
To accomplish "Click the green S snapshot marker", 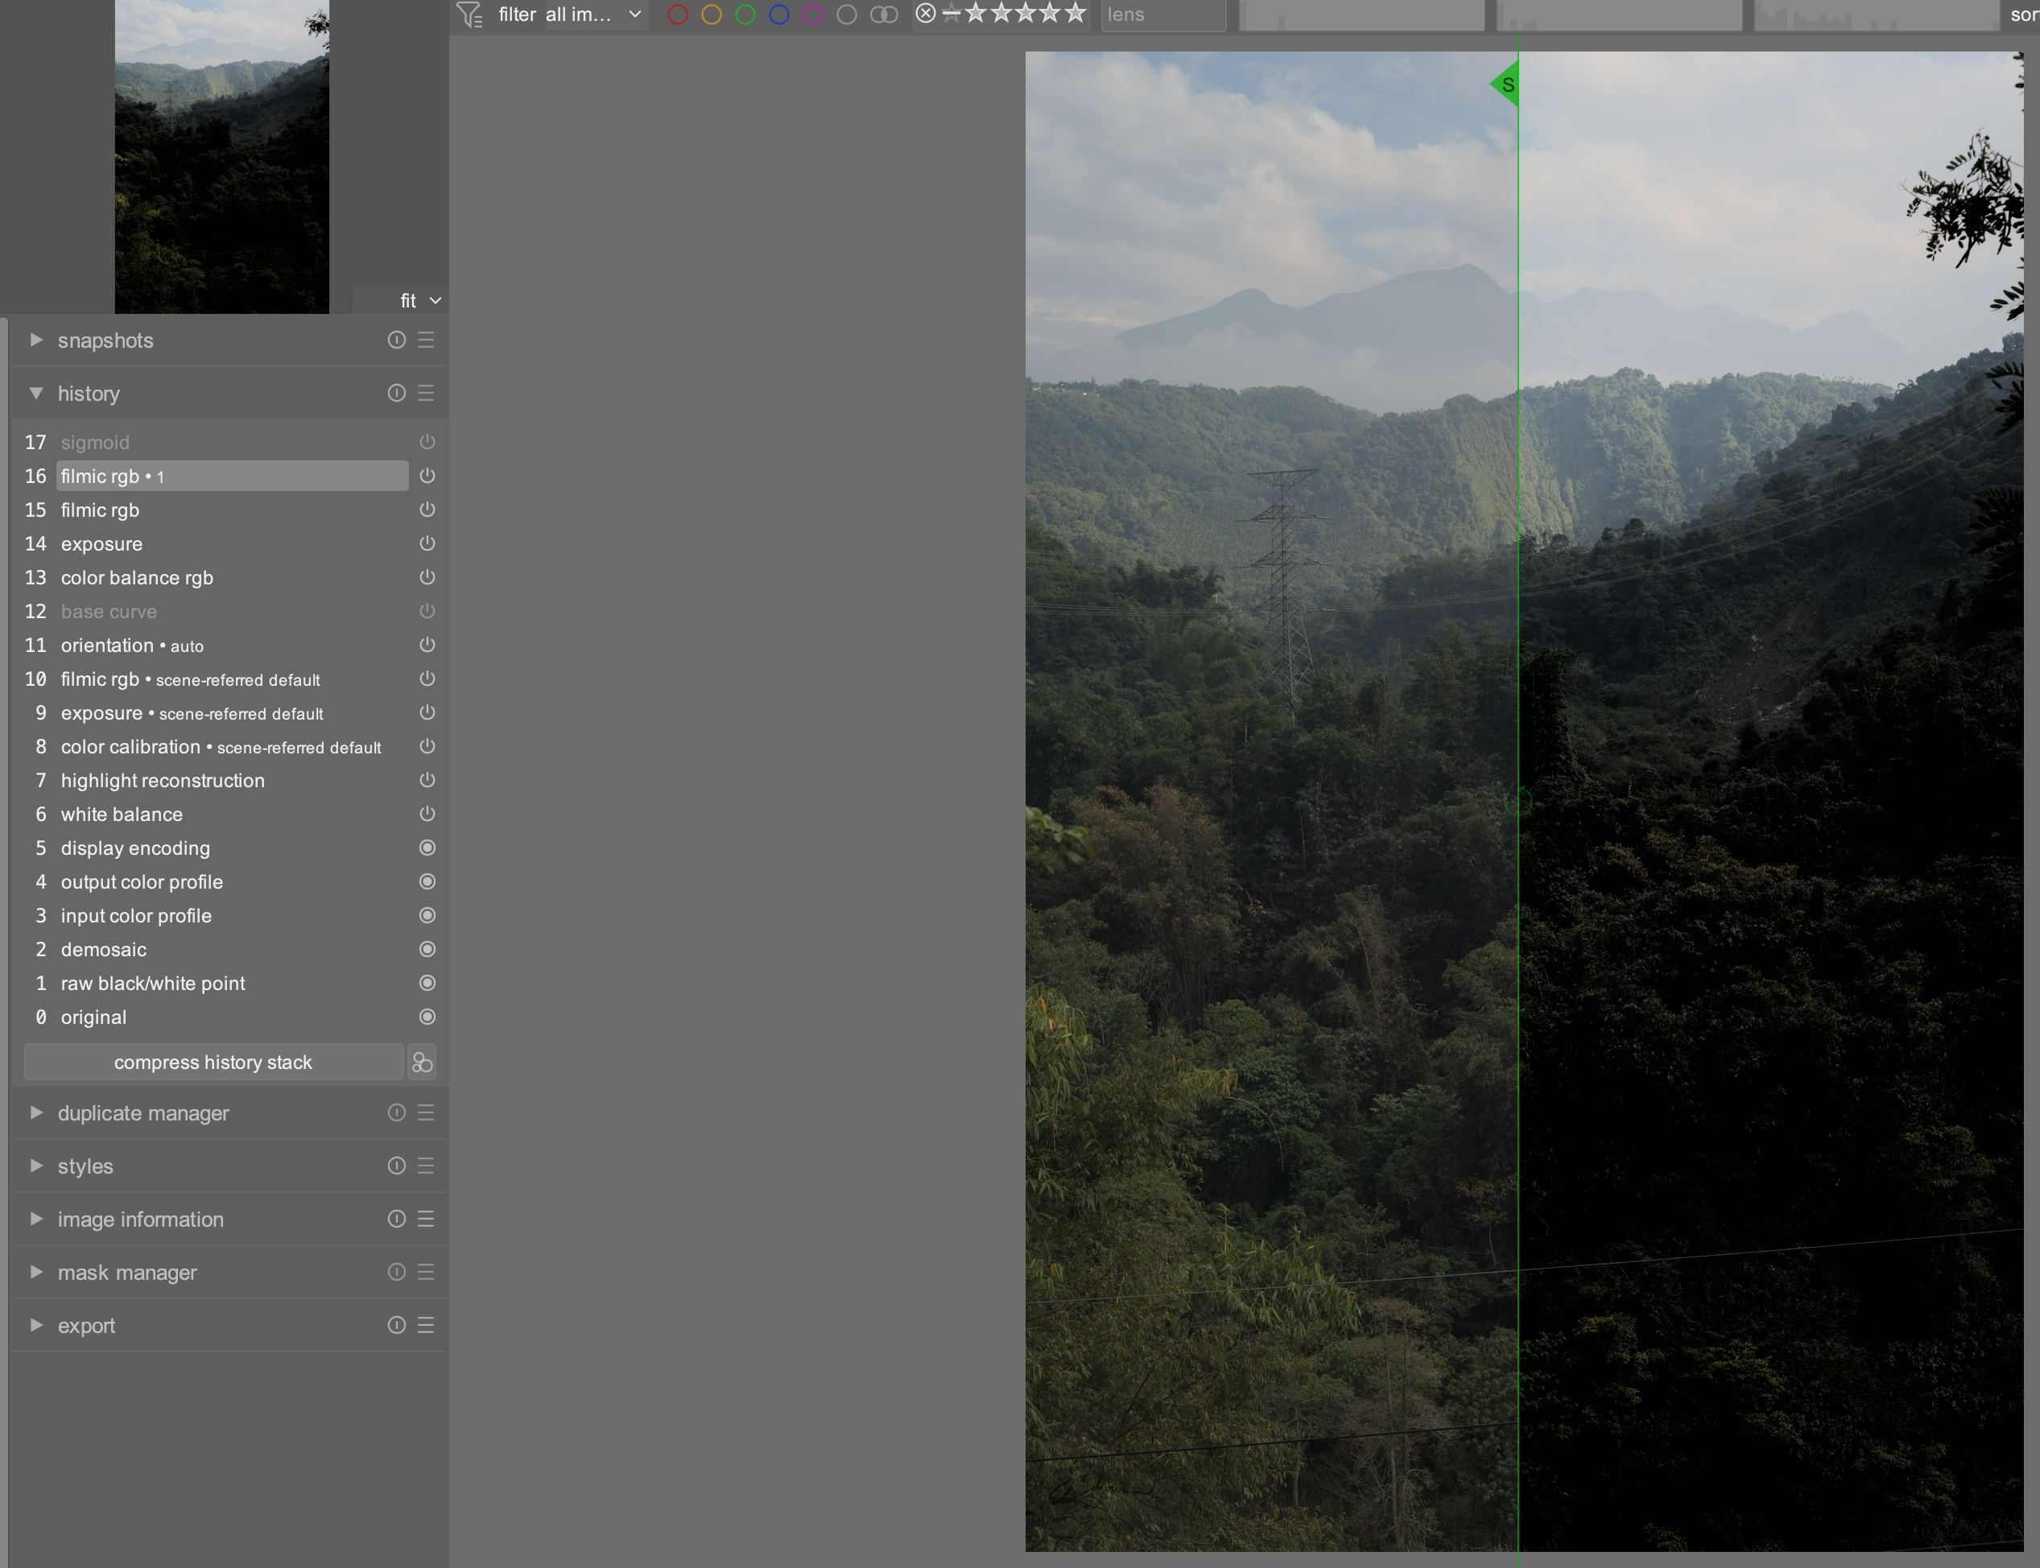I will coord(1505,85).
